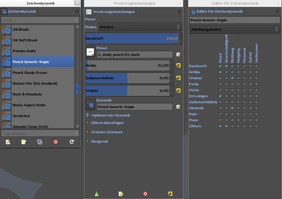Check the Farbe Druck checkbox

(220, 84)
